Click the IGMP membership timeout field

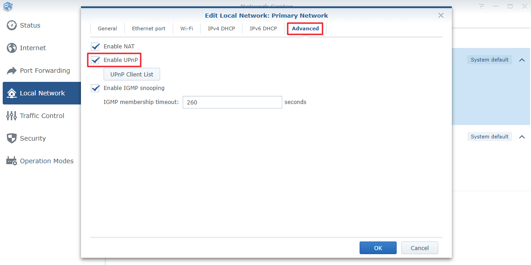coord(232,102)
